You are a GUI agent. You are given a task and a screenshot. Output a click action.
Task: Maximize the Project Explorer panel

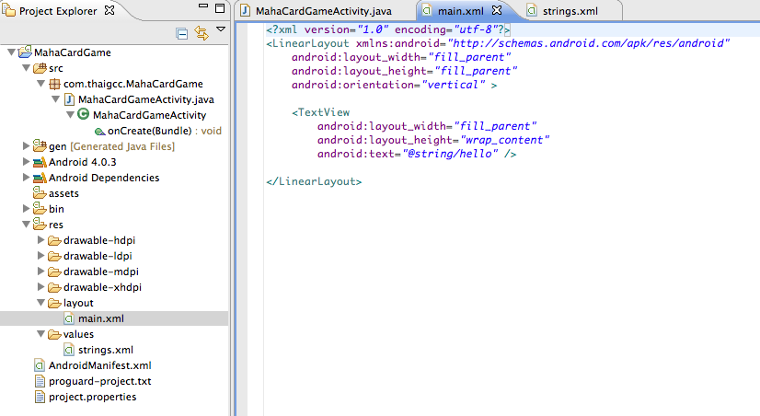pyautogui.click(x=220, y=8)
